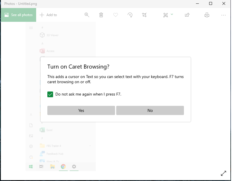Maximize the Photos window
Image resolution: width=235 pixels, height=181 pixels.
pyautogui.click(x=211, y=4)
